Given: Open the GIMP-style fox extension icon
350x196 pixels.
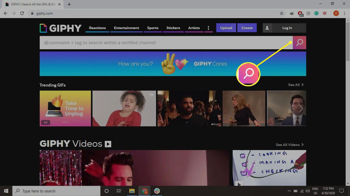Looking at the screenshot, I should 292,13.
